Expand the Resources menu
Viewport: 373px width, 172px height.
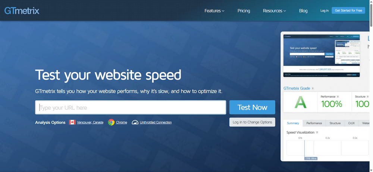(x=274, y=11)
